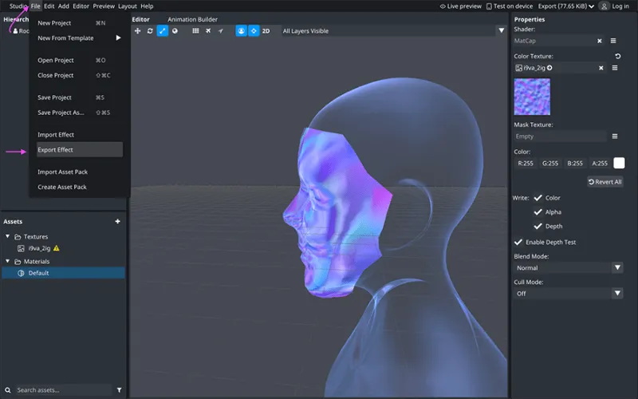This screenshot has width=638, height=399.
Task: Uncheck the Write Color checkbox
Action: [538, 198]
